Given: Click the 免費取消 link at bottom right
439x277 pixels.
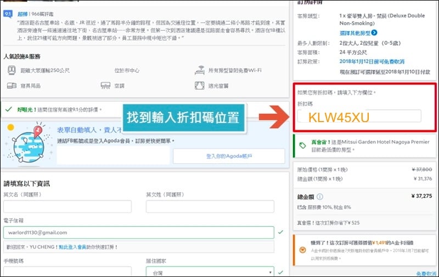Looking at the screenshot, I should 426,274.
